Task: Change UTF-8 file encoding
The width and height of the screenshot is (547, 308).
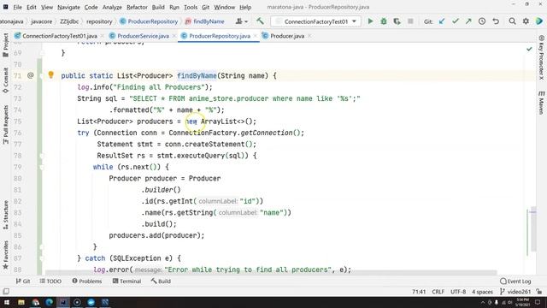Action: 458,292
